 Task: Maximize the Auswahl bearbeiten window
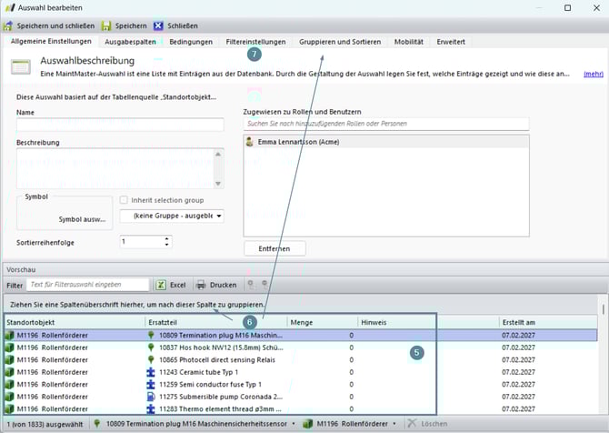567,8
